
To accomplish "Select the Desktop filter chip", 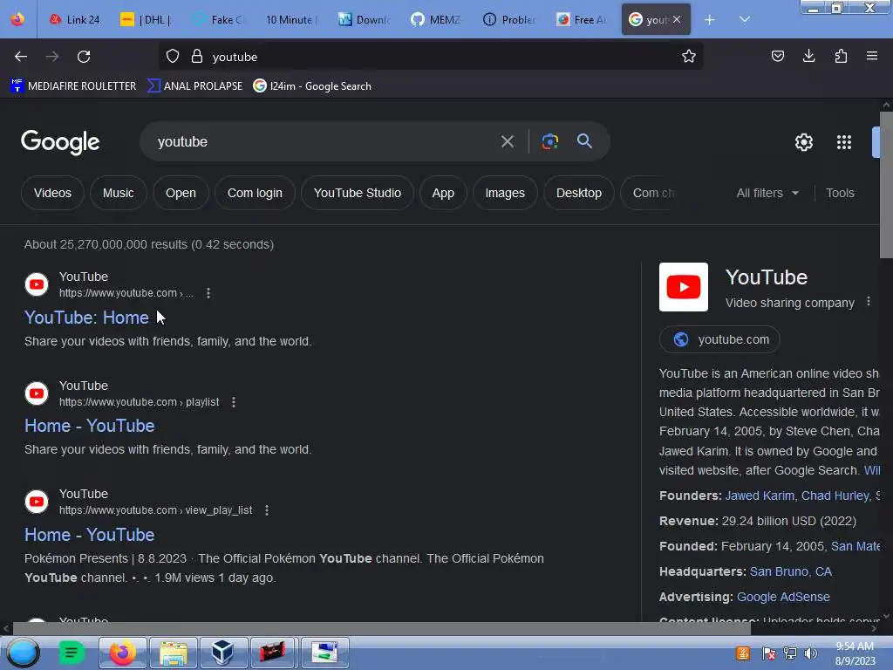I will 579,193.
